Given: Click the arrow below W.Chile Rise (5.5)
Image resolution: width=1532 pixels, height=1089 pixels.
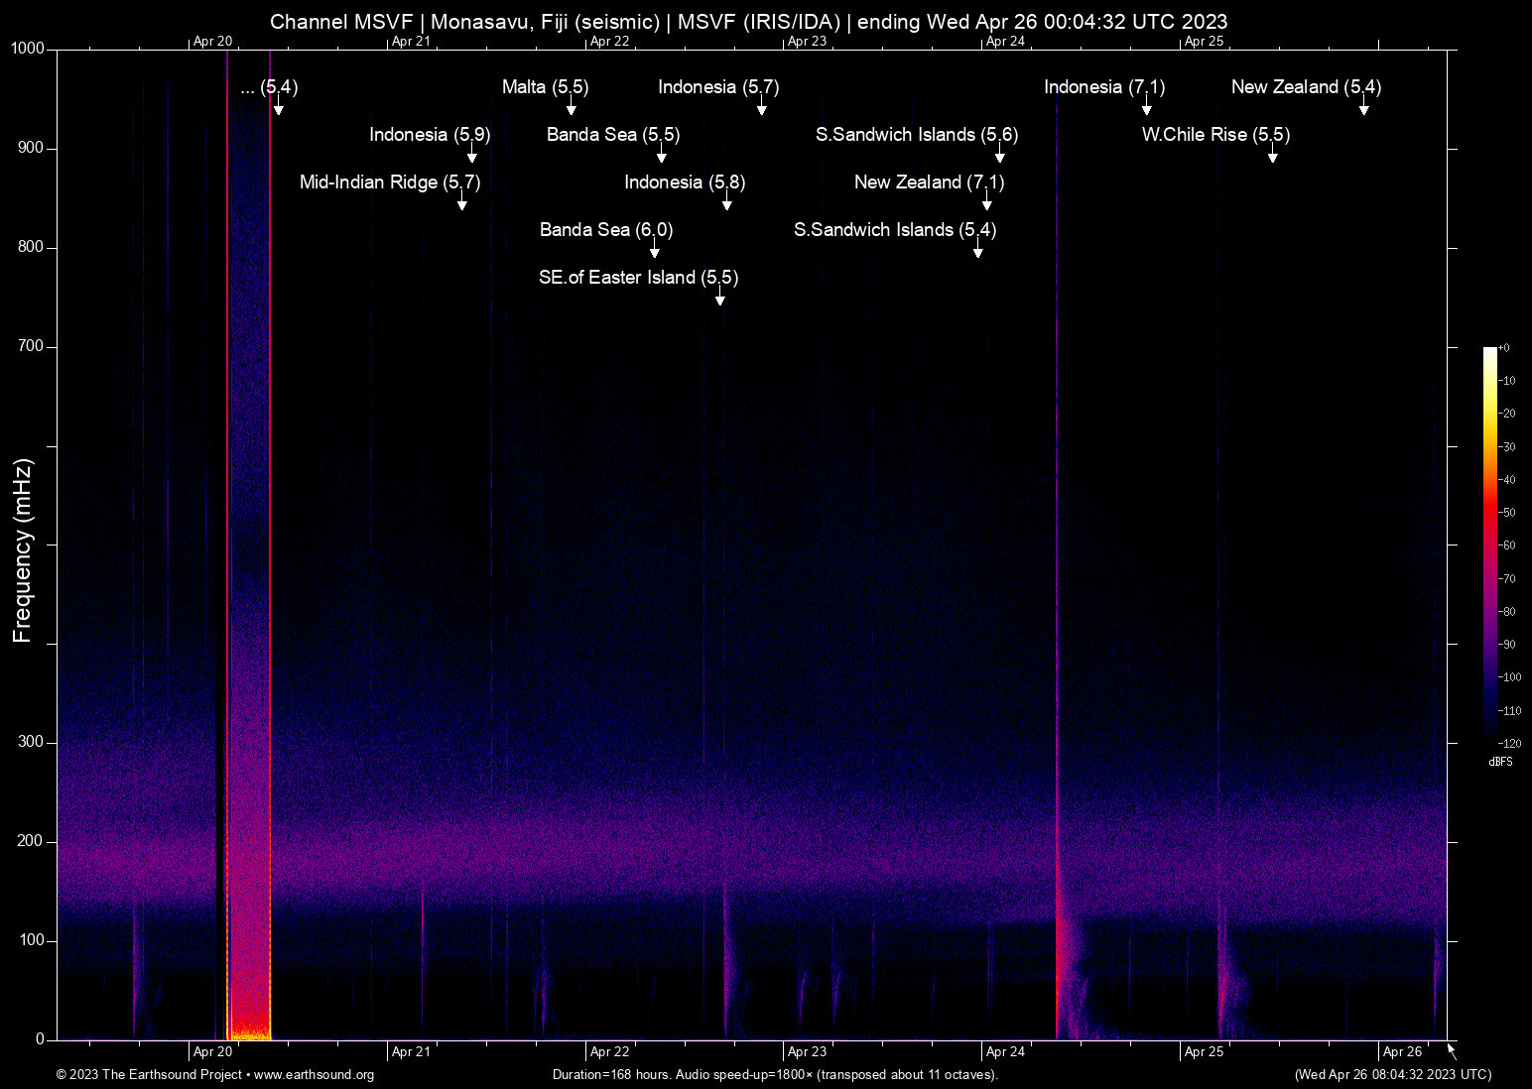Looking at the screenshot, I should (1272, 154).
